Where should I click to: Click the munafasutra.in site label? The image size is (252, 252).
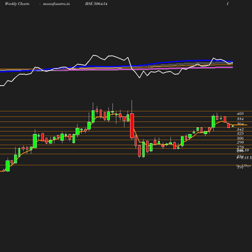[x=56, y=4]
